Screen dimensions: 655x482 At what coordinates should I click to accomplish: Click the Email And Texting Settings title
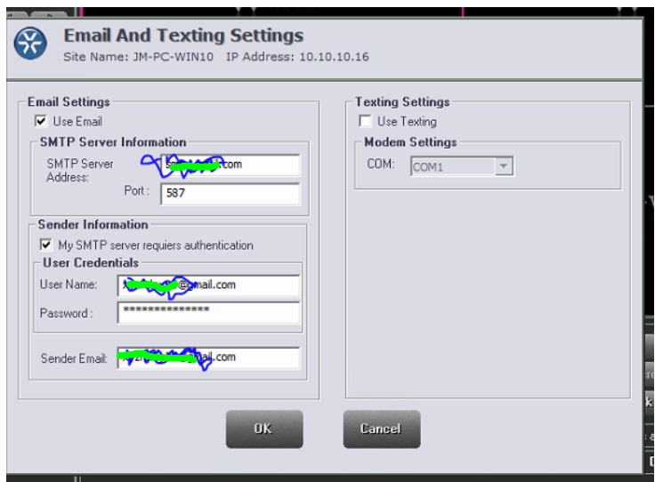183,36
